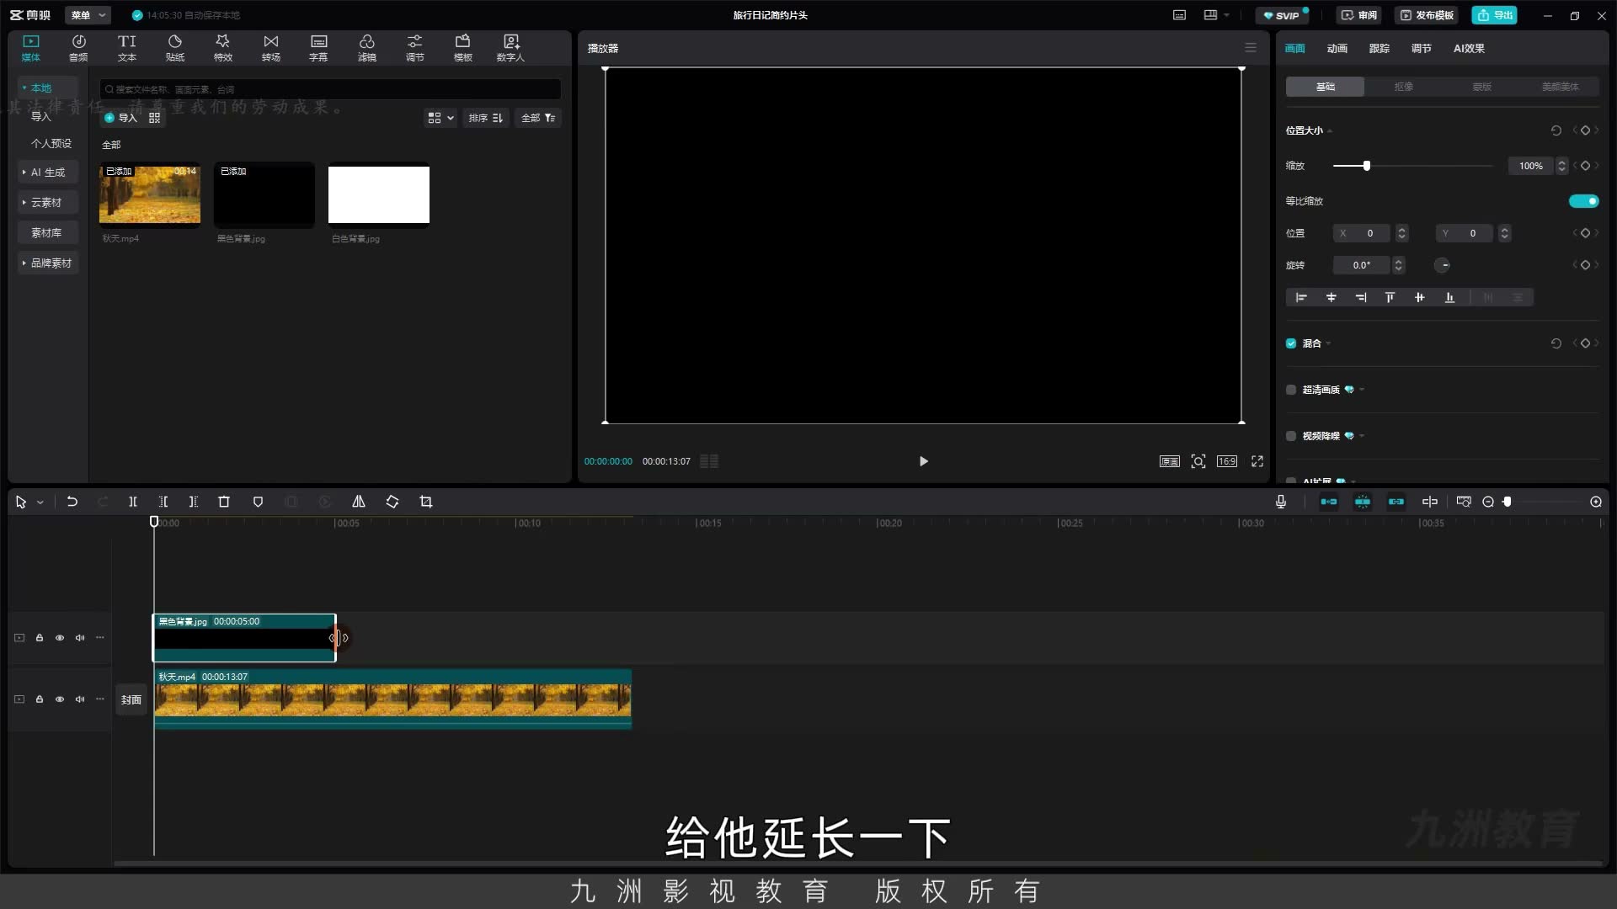
Task: Open the 滤镜 filters panel
Action: point(367,48)
